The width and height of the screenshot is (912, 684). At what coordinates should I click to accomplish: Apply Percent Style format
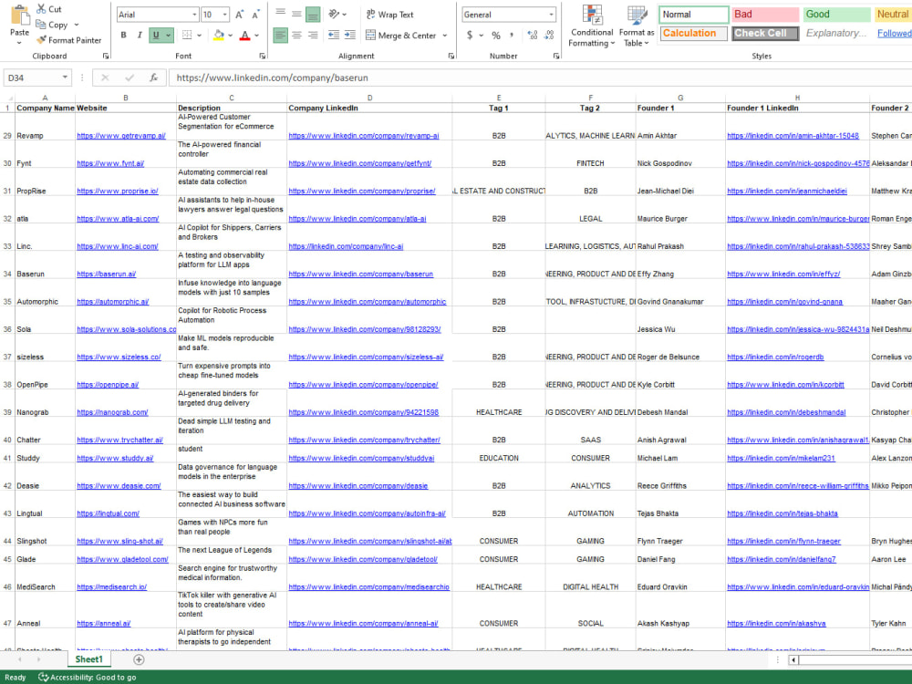tap(496, 36)
